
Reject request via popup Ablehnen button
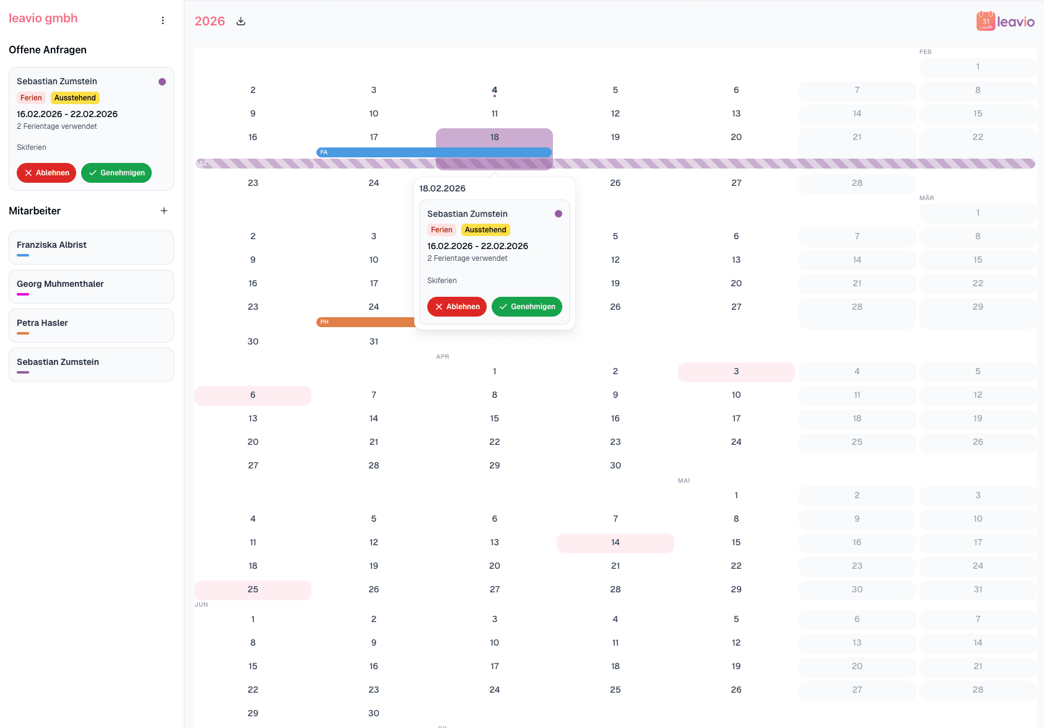tap(457, 307)
